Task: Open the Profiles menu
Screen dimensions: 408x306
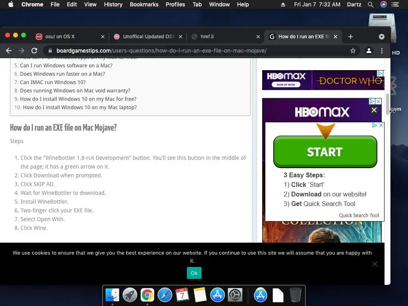Action: click(x=175, y=4)
